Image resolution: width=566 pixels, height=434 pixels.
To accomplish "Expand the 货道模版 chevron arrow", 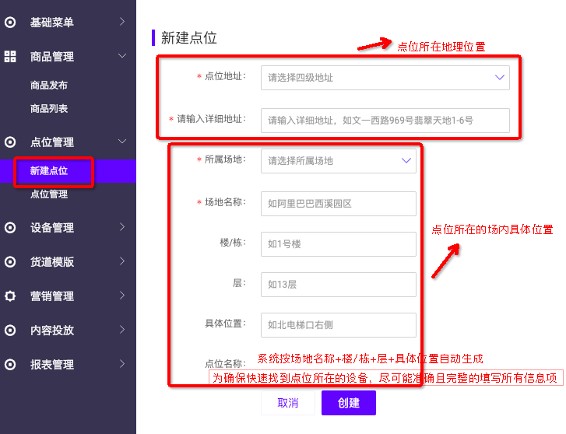I will (122, 261).
